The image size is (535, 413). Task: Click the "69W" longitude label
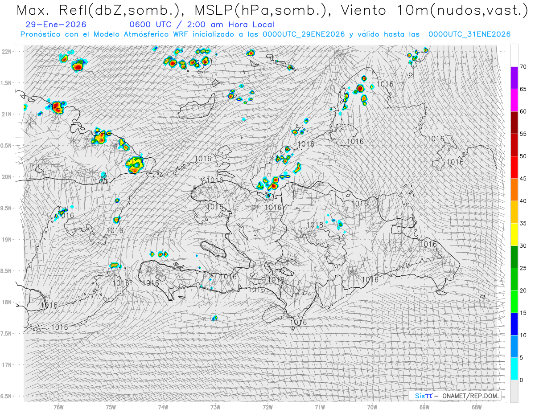click(x=424, y=407)
